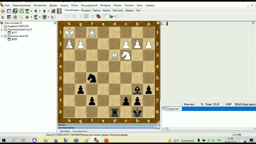Viewport: 256px width, 144px height.
Task: Click the blue grid table icon in second row
Action: (9, 17)
